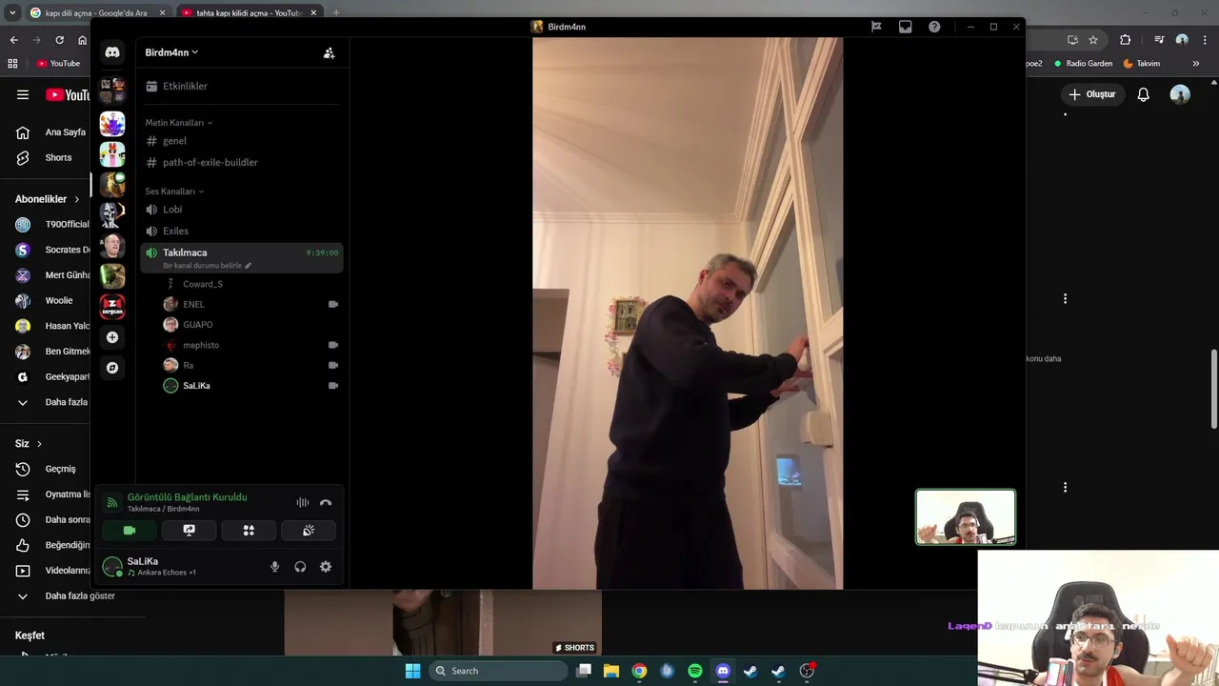
Task: Expand 'Daha fazla göster' in YouTube sidebar
Action: [x=66, y=595]
